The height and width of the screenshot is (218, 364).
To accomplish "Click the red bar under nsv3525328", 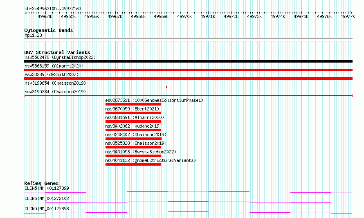I will [133, 147].
